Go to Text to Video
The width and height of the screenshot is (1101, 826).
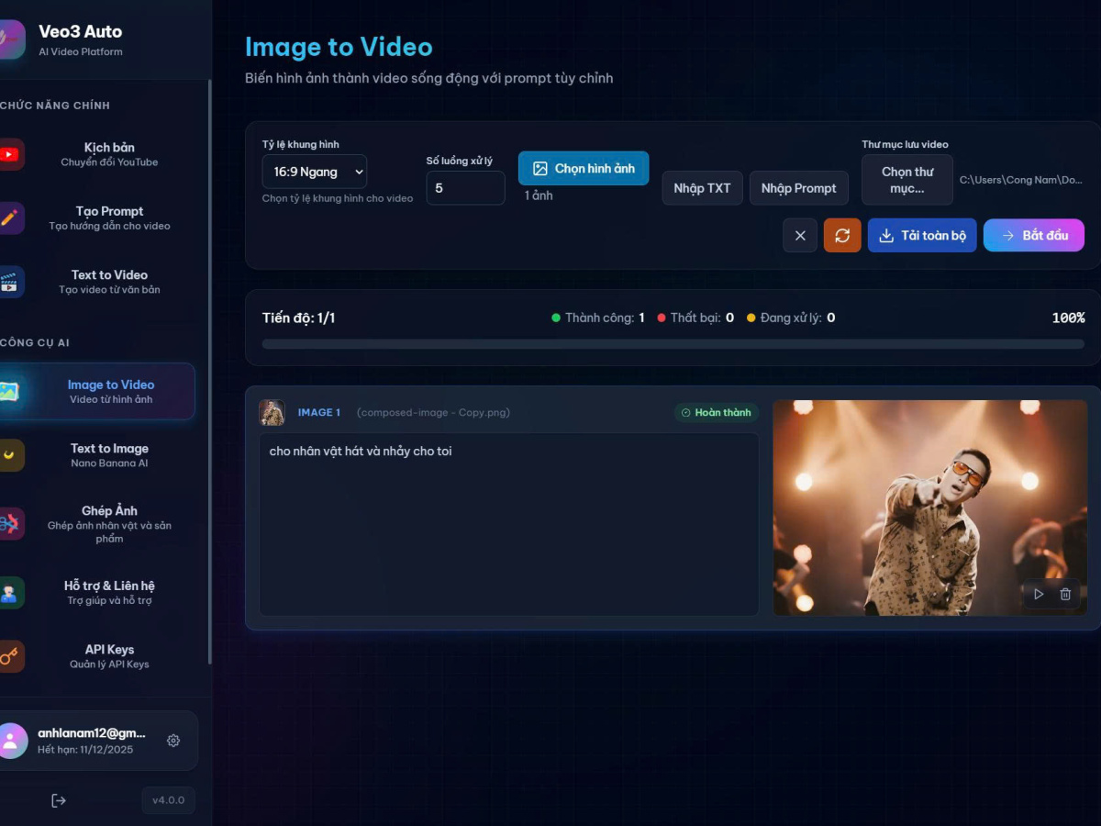[x=108, y=282]
